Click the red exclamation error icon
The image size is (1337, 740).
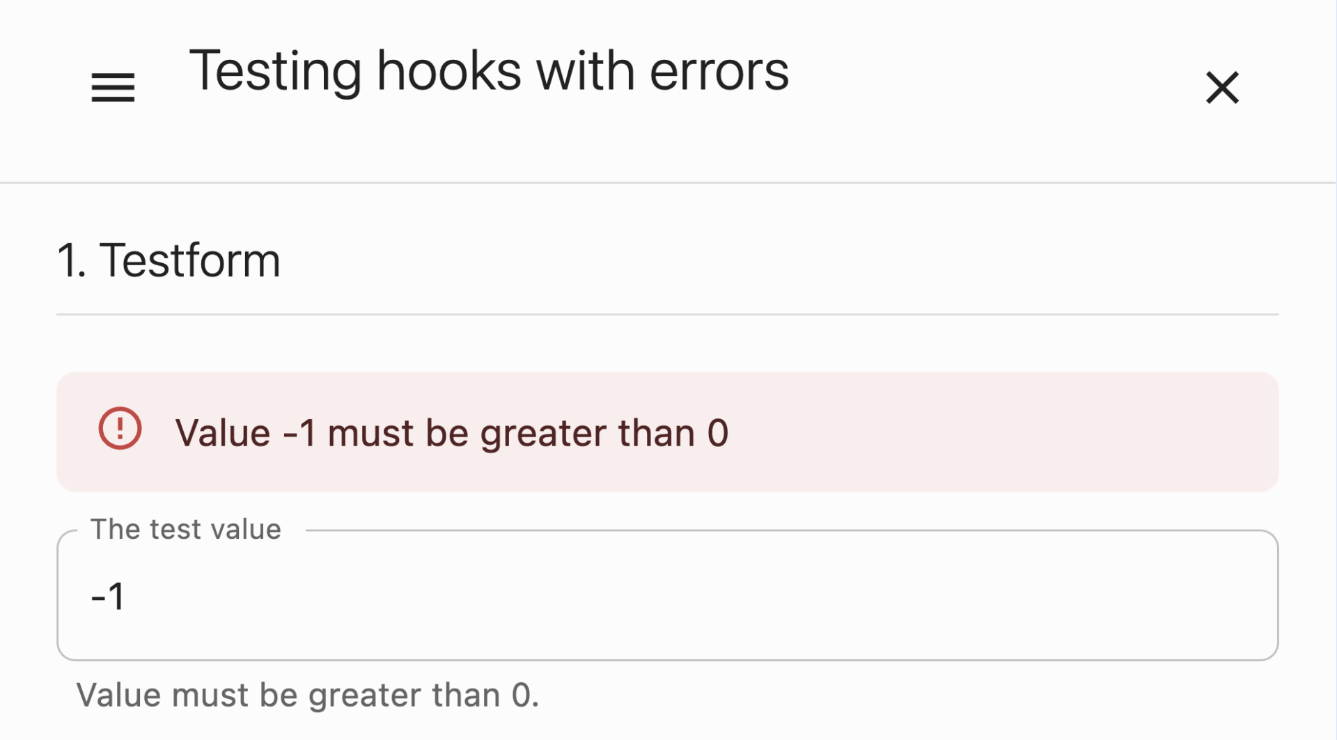pyautogui.click(x=120, y=428)
